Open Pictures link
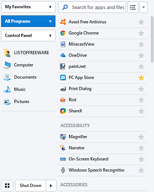 click(x=22, y=102)
